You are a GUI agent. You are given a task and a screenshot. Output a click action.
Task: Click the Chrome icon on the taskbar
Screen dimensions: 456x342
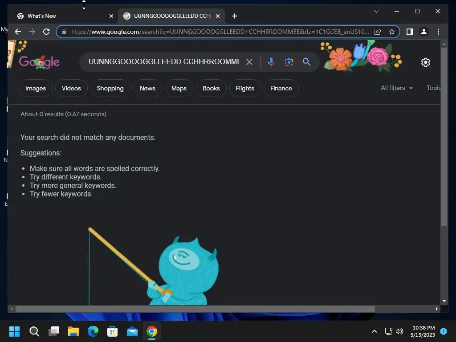(x=152, y=331)
